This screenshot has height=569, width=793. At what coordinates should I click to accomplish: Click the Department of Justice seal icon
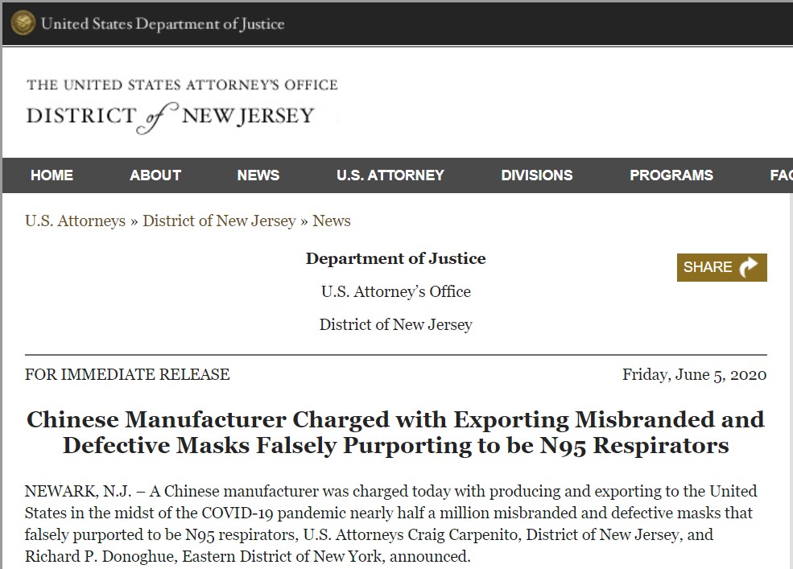pyautogui.click(x=23, y=23)
